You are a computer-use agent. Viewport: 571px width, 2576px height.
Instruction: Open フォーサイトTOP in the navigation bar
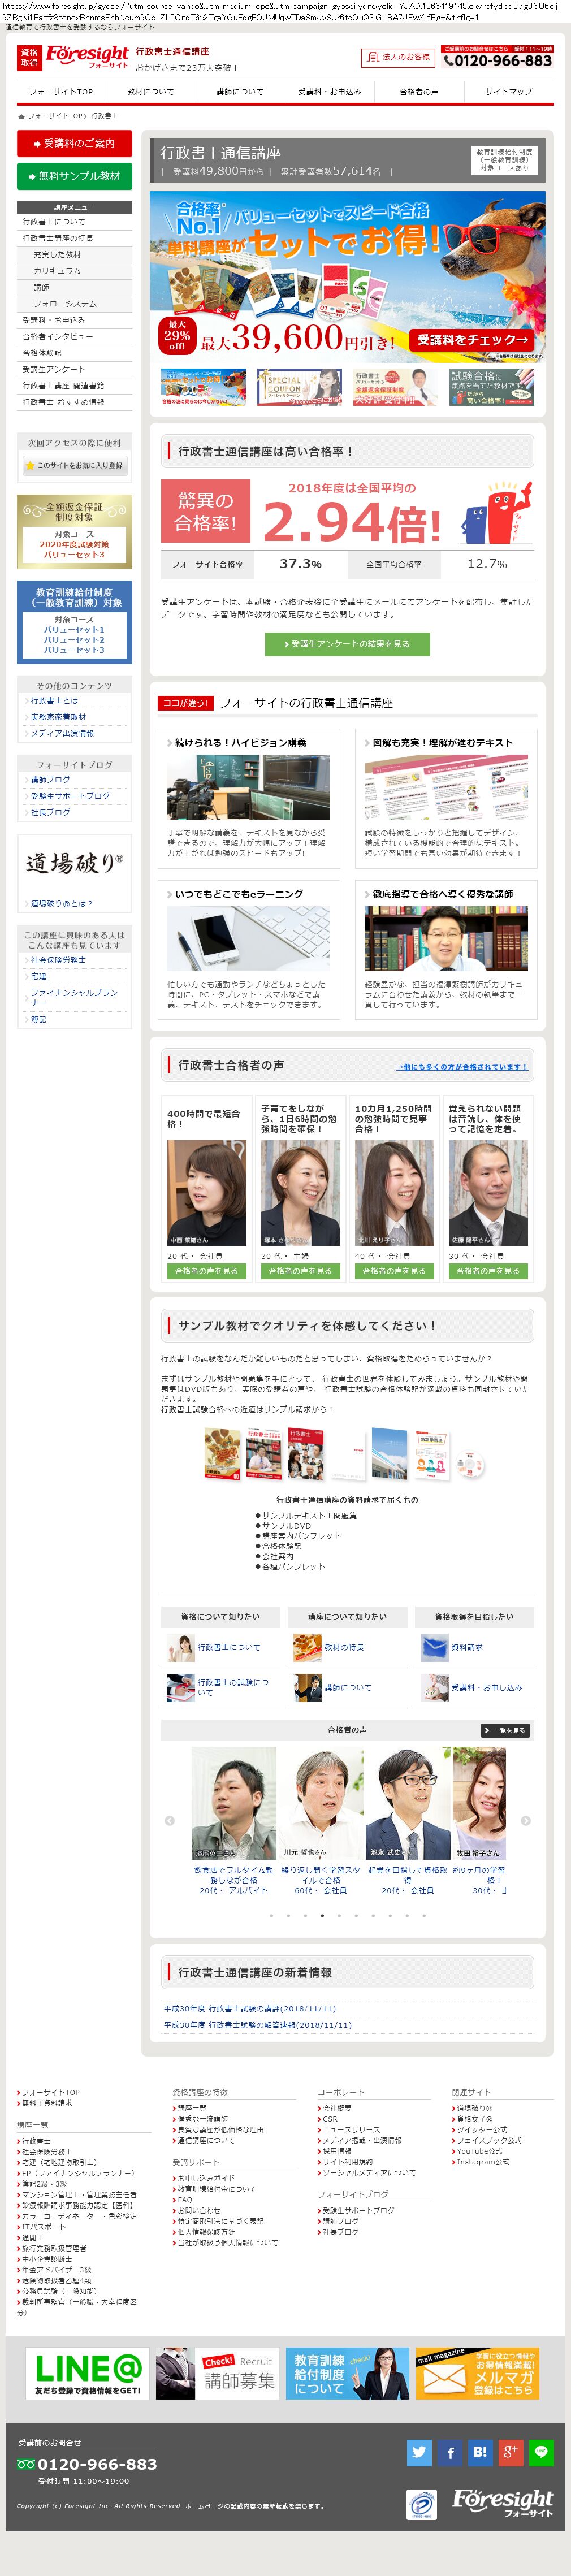61,91
